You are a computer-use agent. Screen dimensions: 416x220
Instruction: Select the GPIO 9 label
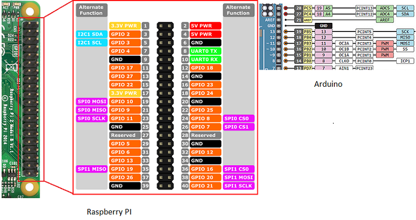pyautogui.click(x=125, y=110)
